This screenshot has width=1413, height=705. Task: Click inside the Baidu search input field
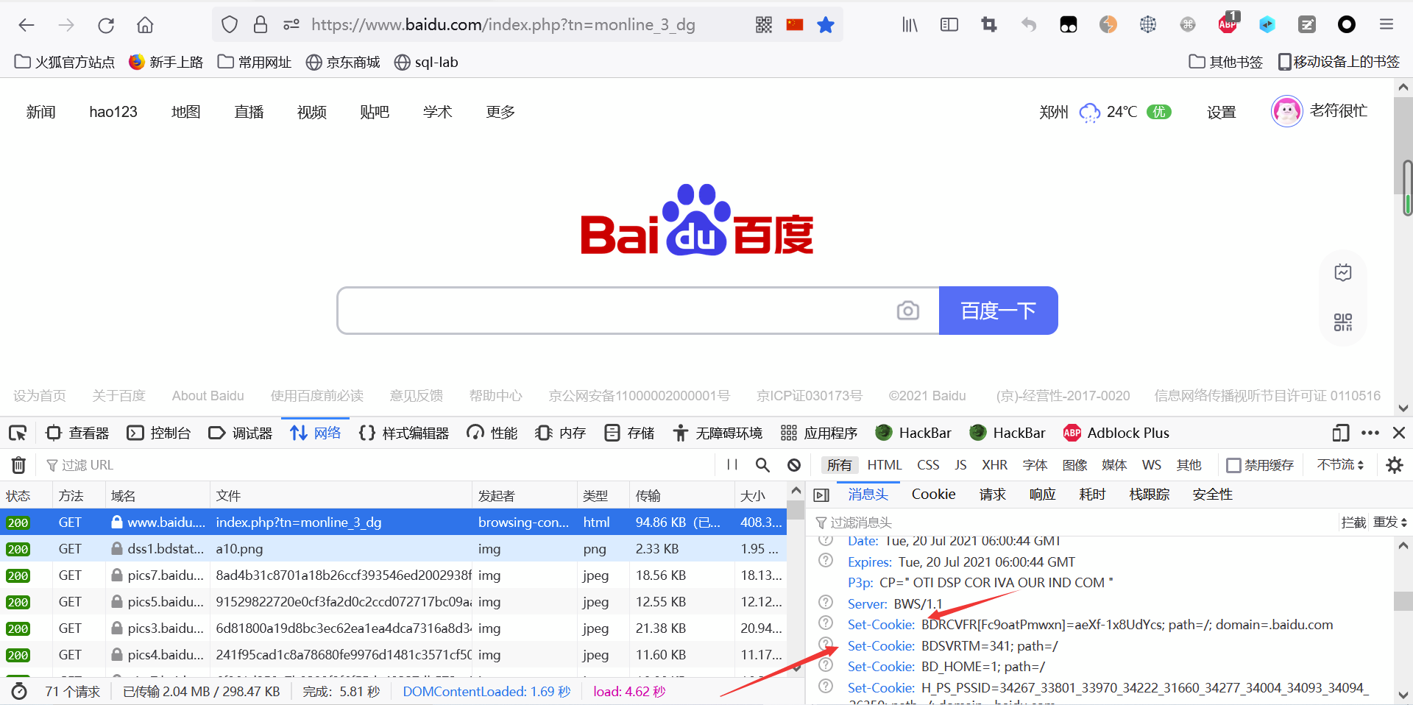(633, 311)
